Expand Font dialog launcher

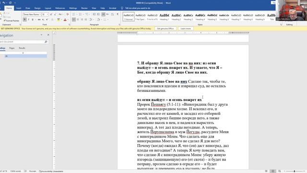[x=69, y=25]
